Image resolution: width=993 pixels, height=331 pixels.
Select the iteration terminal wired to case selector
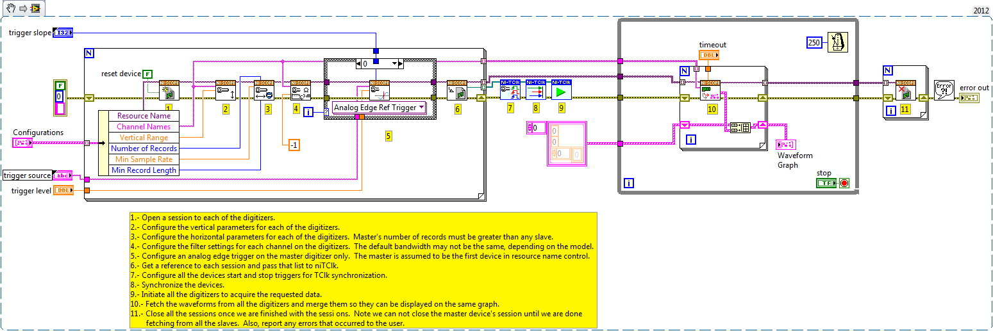pyautogui.click(x=308, y=112)
